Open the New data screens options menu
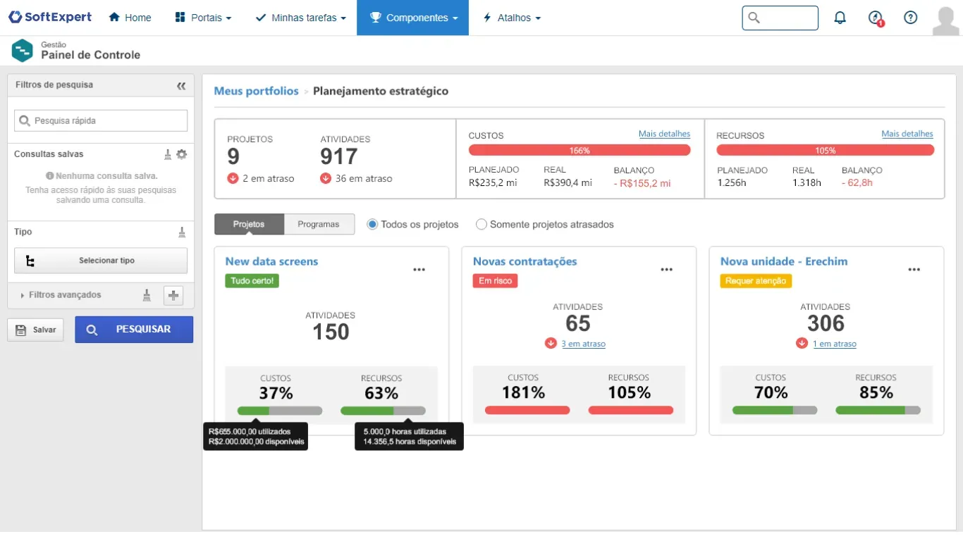This screenshot has height=541, width=963. click(419, 270)
